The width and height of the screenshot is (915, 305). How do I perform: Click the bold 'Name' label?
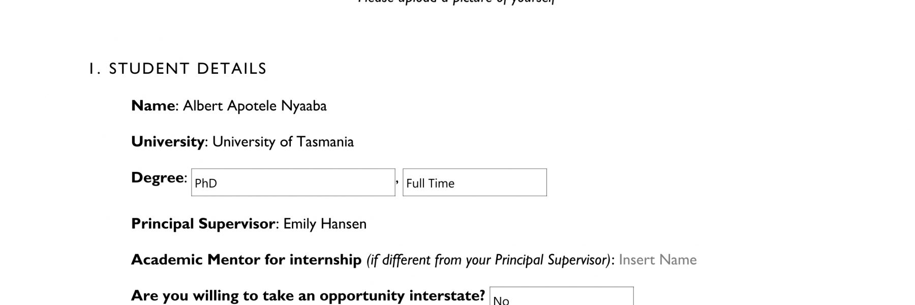(153, 106)
